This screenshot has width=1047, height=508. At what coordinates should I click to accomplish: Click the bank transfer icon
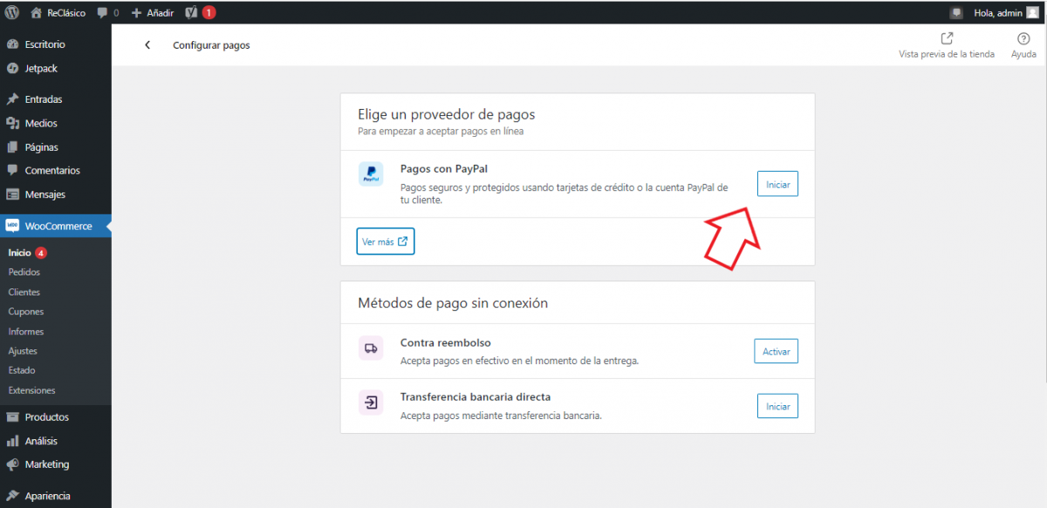click(x=371, y=403)
